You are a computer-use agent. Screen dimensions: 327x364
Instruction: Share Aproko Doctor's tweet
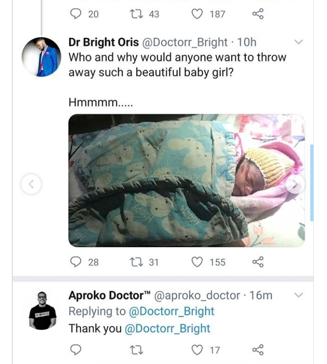tap(258, 349)
